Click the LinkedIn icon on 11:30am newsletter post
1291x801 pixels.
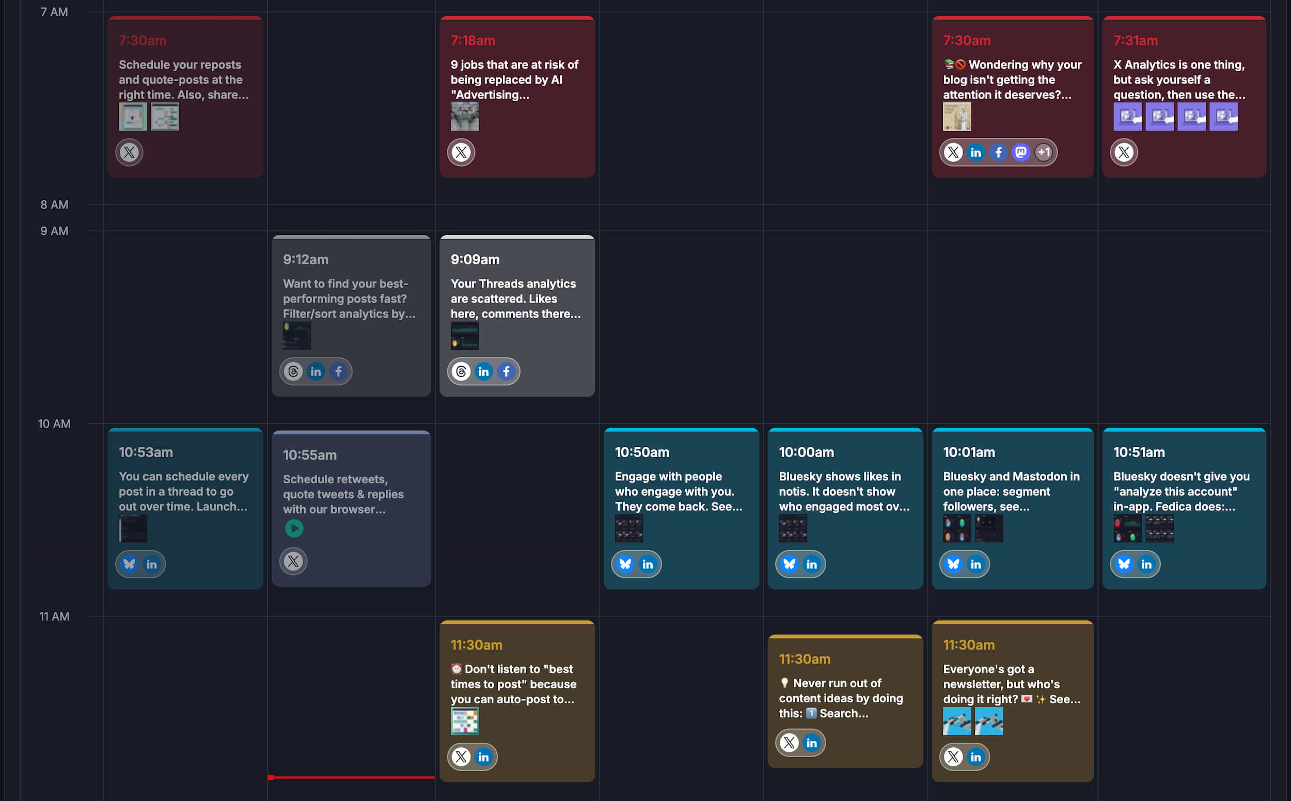click(975, 757)
